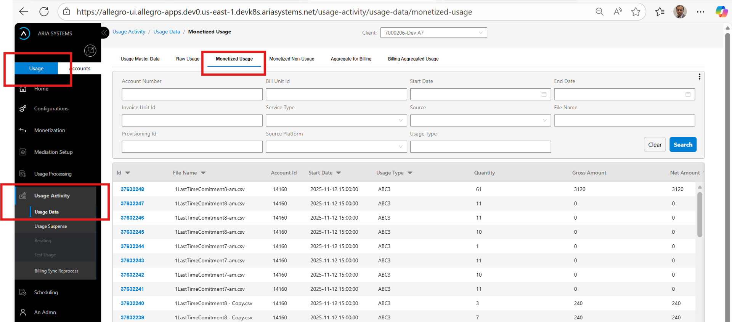The image size is (732, 322).
Task: Expand the Source Platform dropdown
Action: click(336, 147)
